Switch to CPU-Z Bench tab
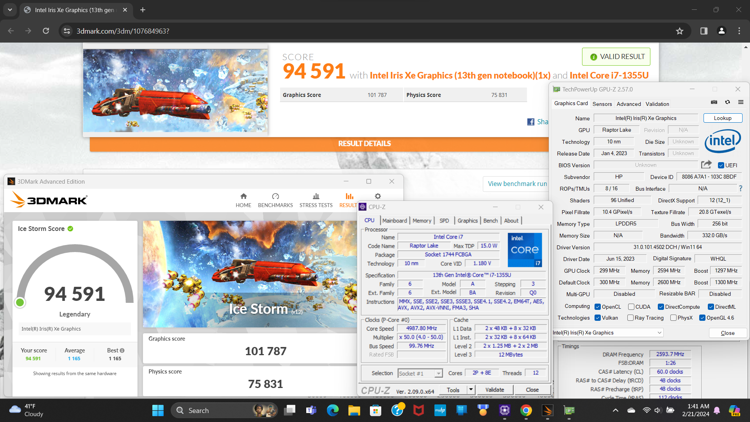Image resolution: width=750 pixels, height=422 pixels. tap(490, 220)
